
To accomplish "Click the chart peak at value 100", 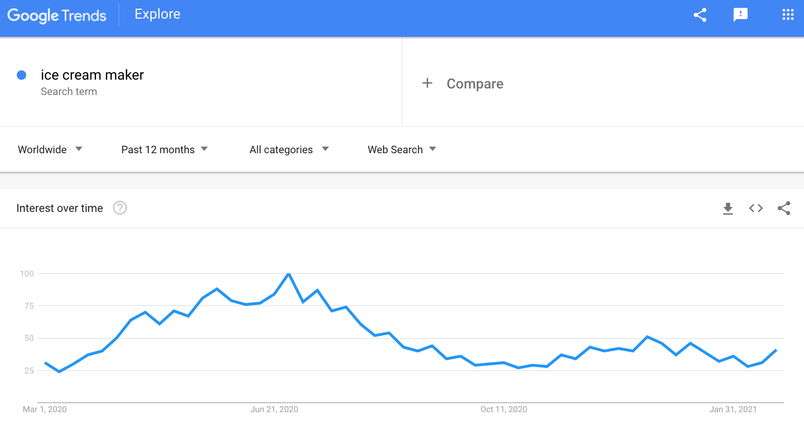I will 289,274.
